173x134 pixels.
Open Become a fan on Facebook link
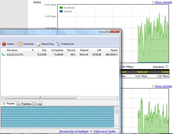(x=74, y=131)
